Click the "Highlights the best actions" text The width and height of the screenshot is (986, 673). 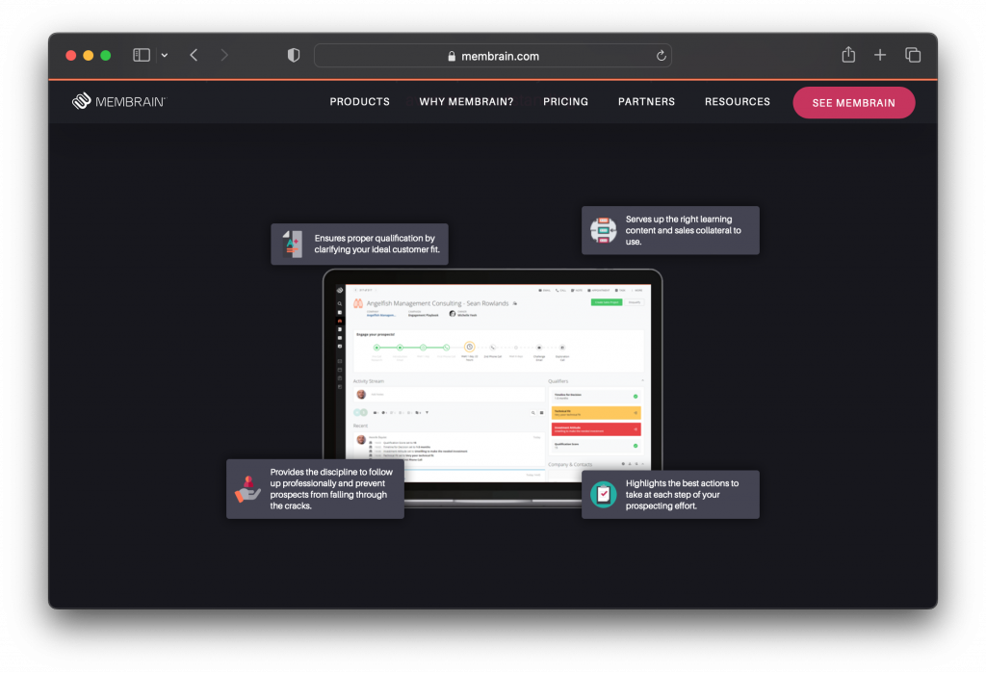coord(682,494)
